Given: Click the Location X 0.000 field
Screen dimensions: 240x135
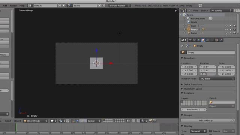Looking at the screenshot, I should (189, 67).
